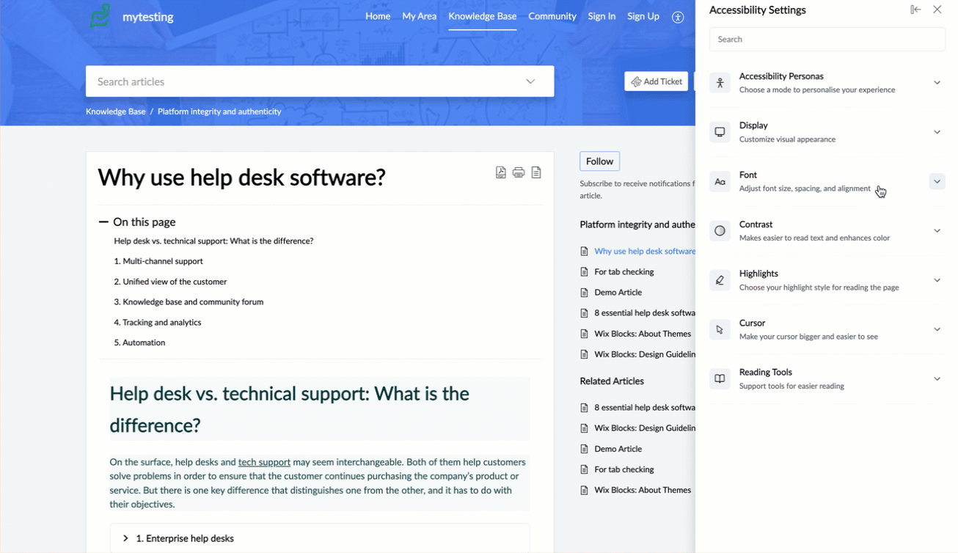Click the Contrast circle icon
958x553 pixels.
click(720, 231)
